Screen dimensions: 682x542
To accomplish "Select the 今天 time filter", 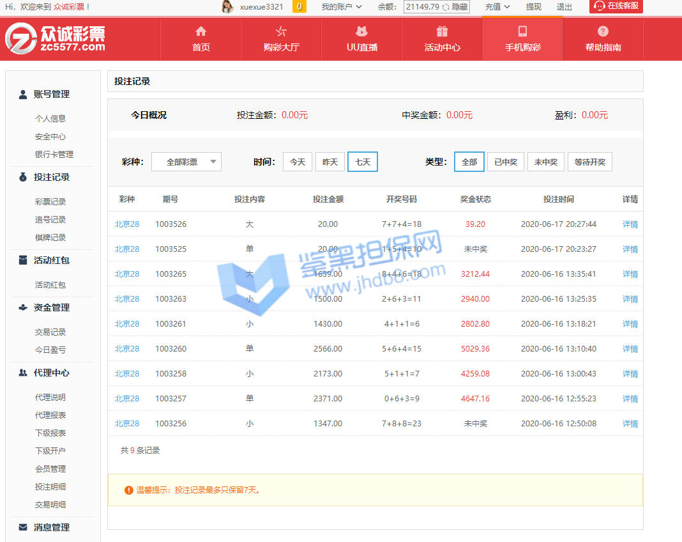I will point(298,162).
